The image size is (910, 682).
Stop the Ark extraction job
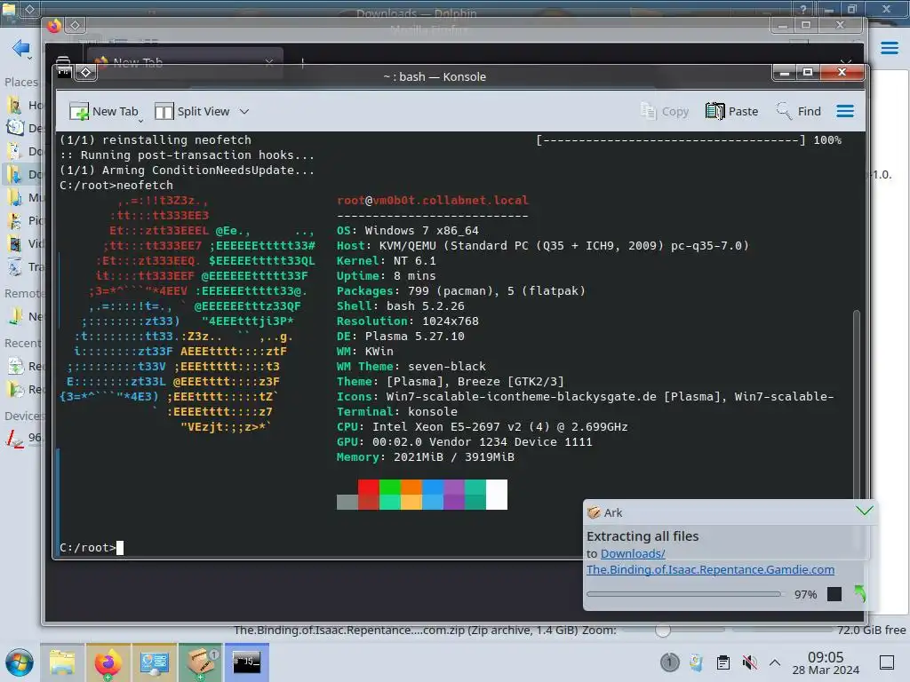(x=834, y=594)
